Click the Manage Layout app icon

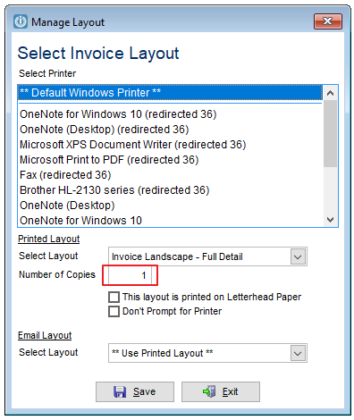click(21, 21)
